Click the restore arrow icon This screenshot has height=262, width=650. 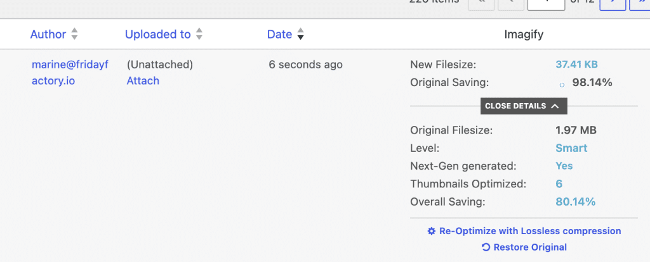click(x=486, y=247)
